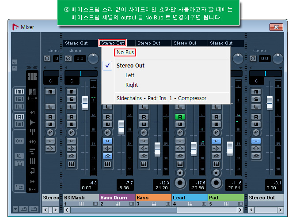Viewport: 296px width, 217px height.
Task: Toggle monitor speaker on Lead channel
Action: pos(180,173)
